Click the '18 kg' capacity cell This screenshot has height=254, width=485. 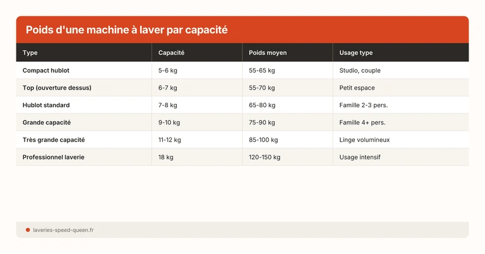point(166,157)
